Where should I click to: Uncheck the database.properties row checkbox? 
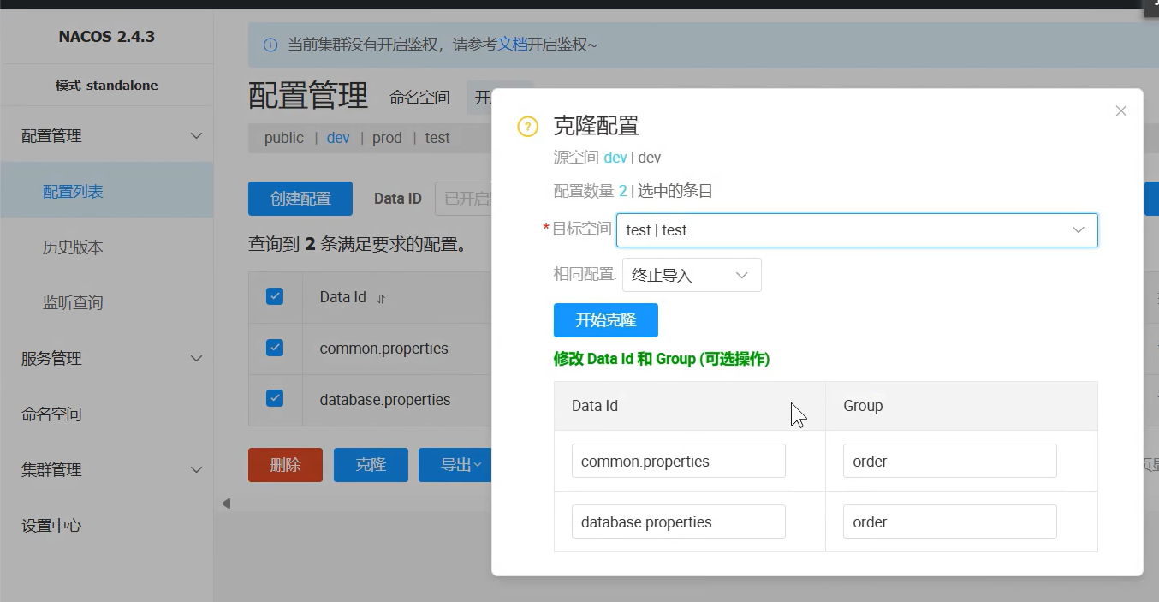point(274,398)
